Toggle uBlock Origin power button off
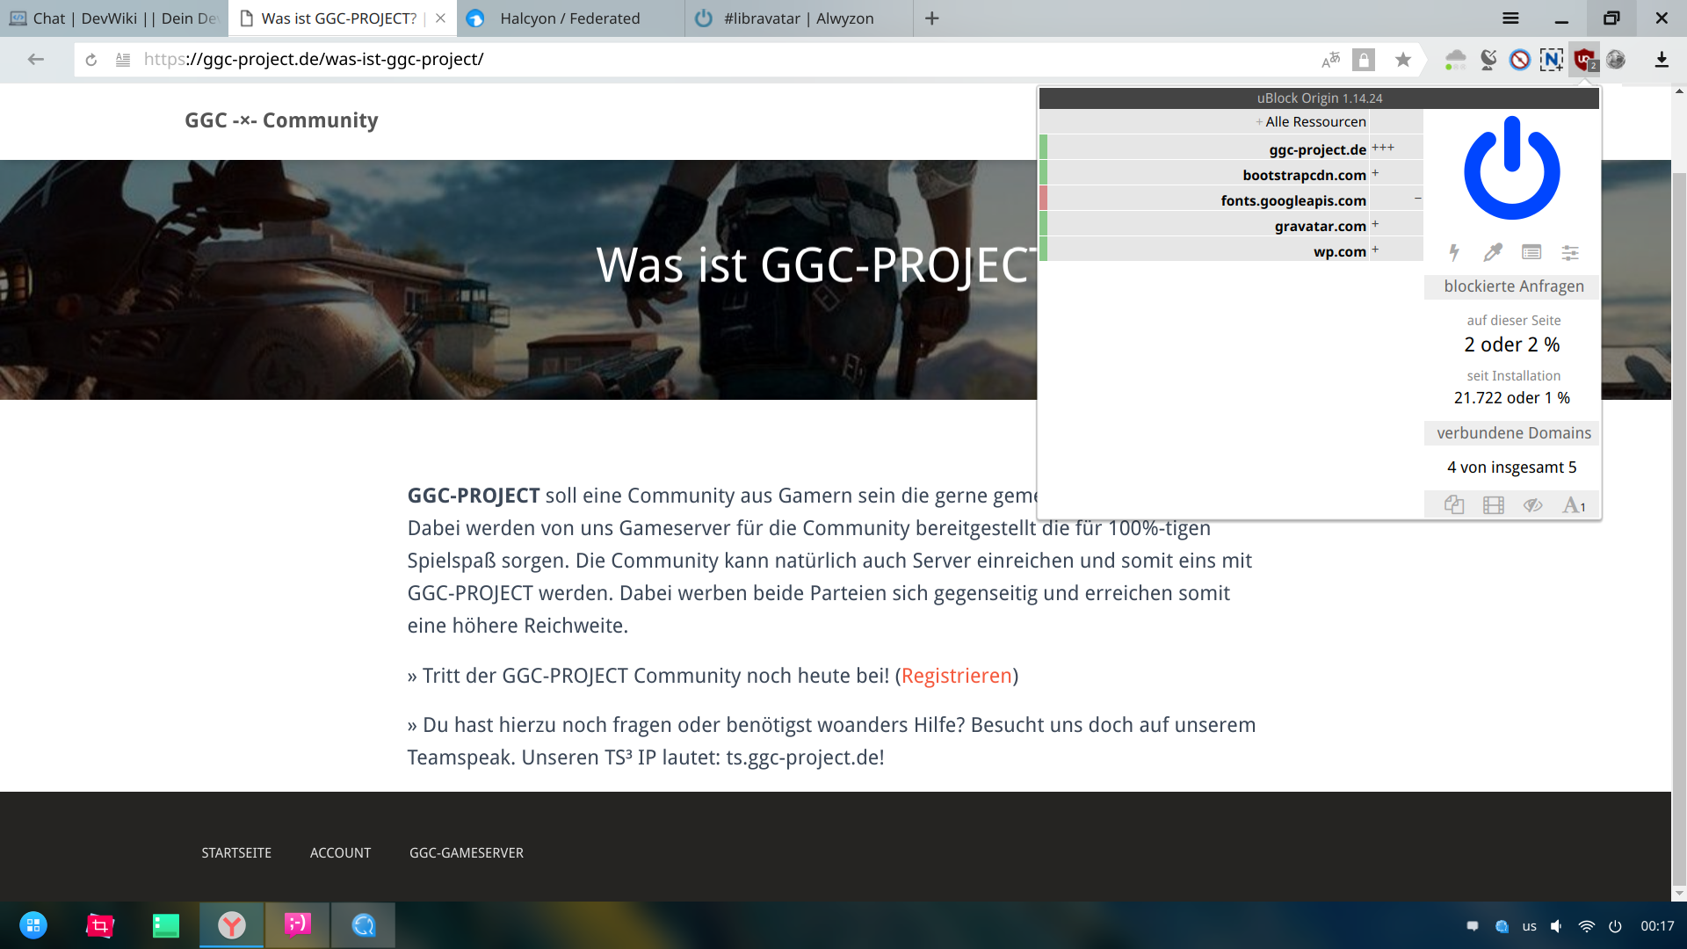 1511,169
